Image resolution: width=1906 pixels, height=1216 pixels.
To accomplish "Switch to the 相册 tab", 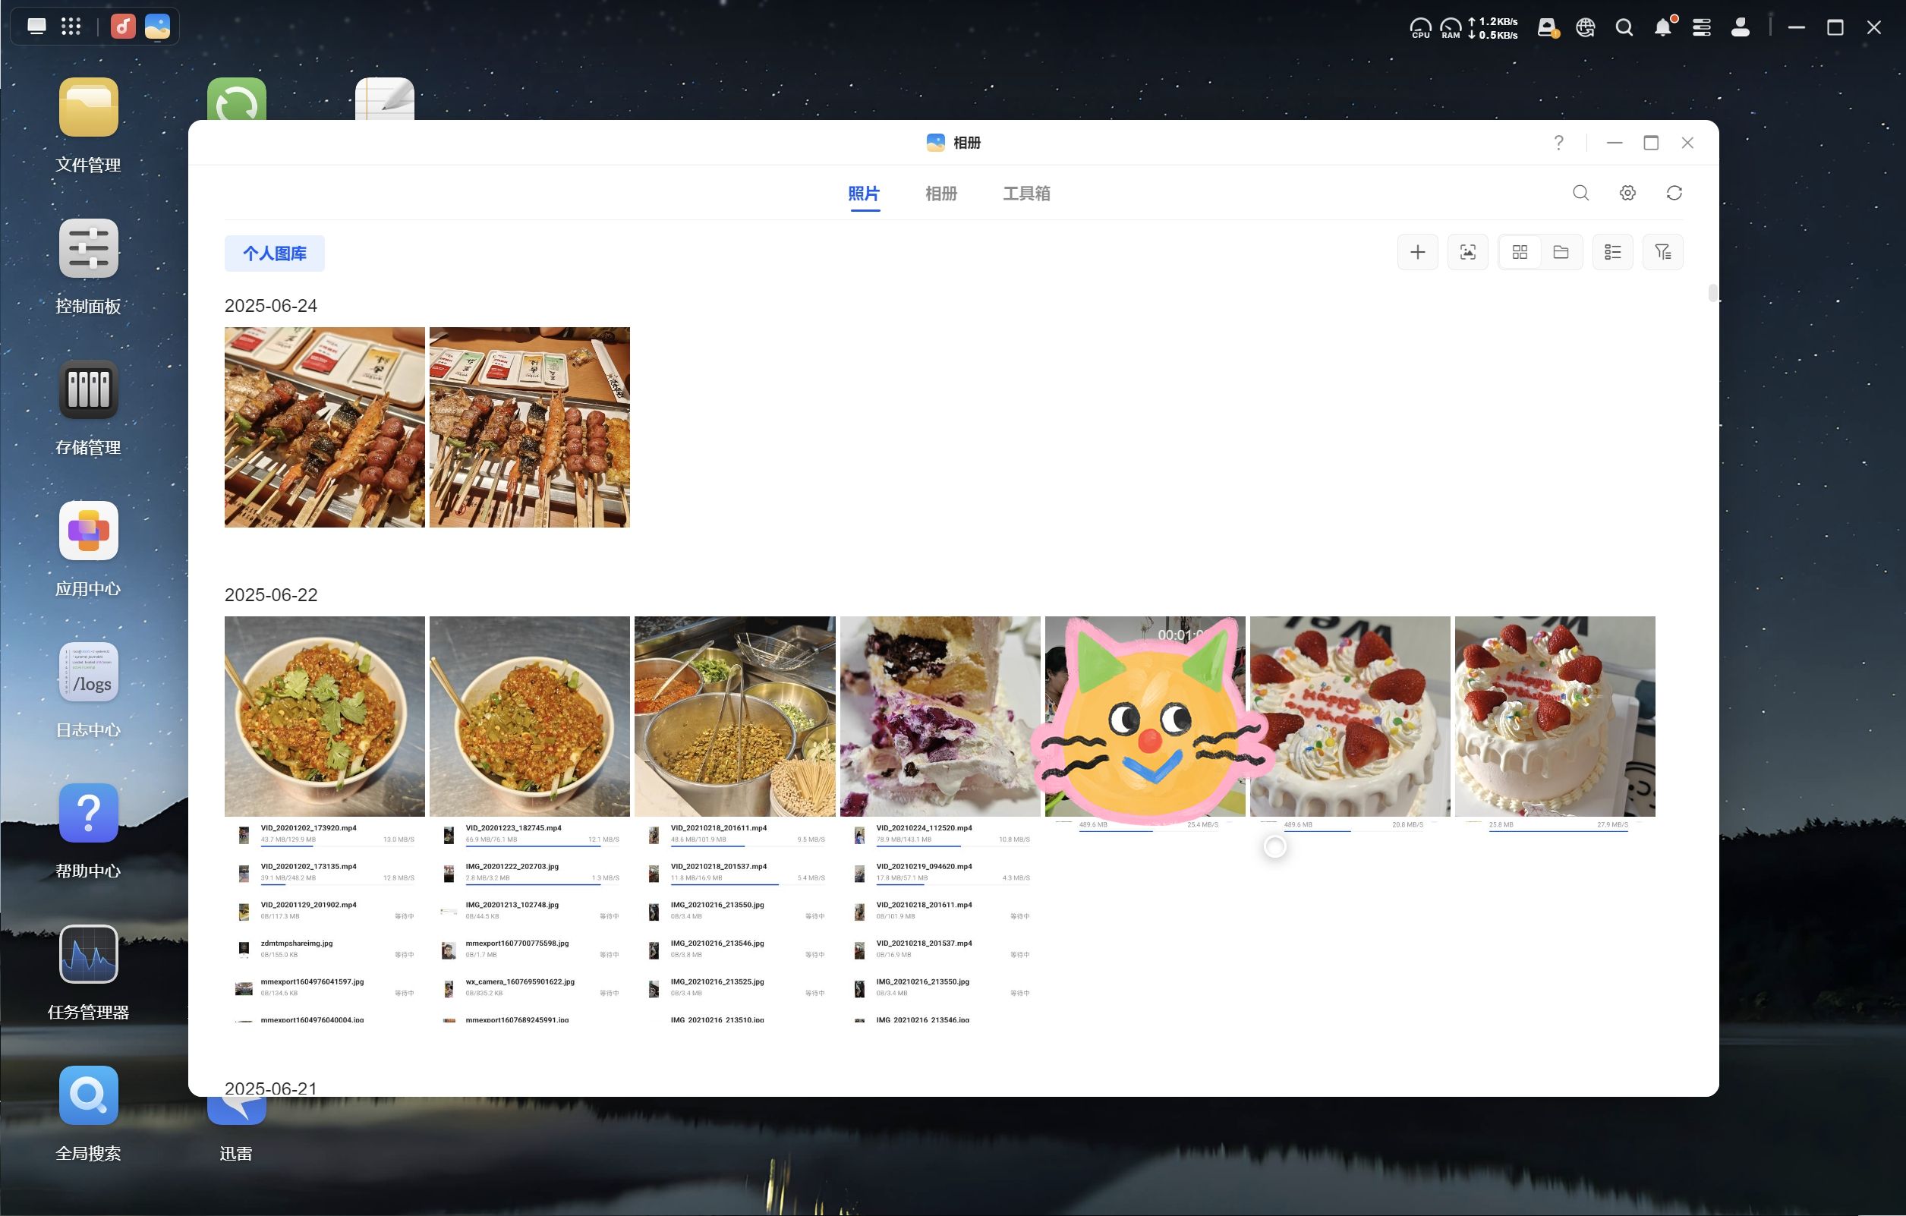I will (x=941, y=194).
